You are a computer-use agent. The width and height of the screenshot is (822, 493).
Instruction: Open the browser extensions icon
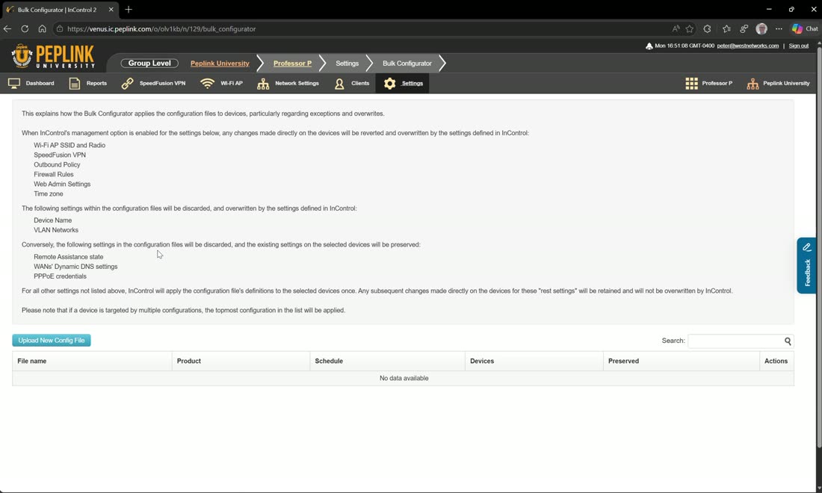(707, 29)
